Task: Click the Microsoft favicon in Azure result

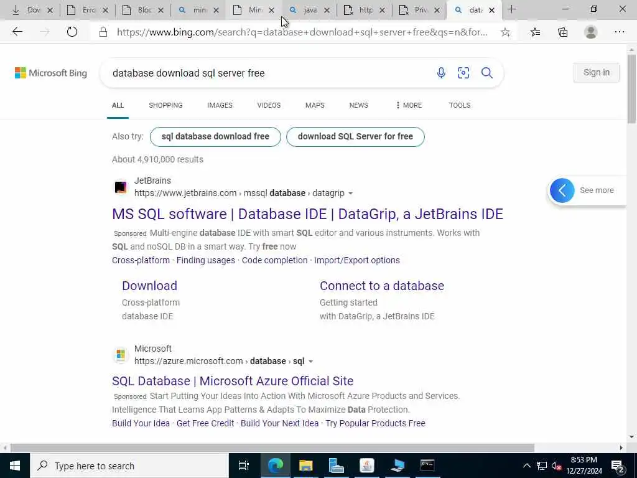Action: [x=120, y=355]
